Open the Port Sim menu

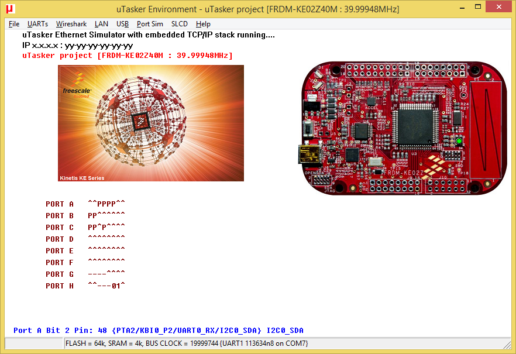[150, 24]
